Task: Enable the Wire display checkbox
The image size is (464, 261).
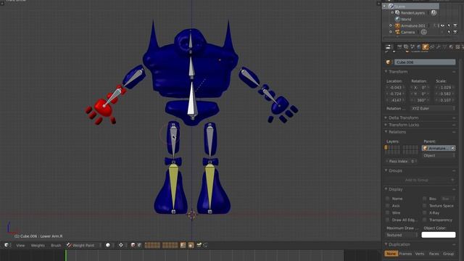Action: tap(387, 212)
